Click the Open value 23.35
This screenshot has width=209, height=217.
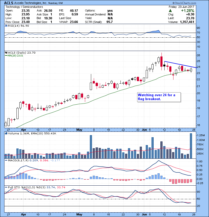pyautogui.click(x=26, y=11)
